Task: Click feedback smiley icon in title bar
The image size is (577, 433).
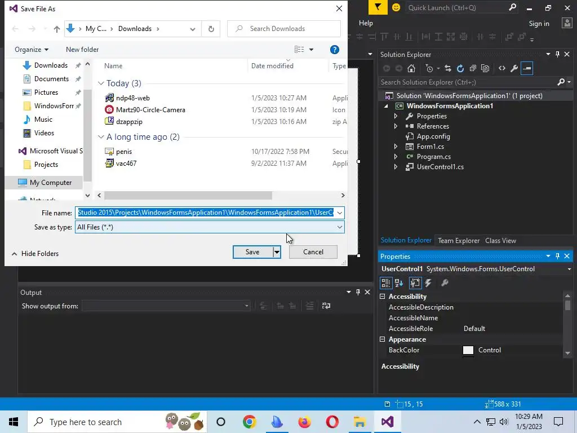Action: coord(396,7)
